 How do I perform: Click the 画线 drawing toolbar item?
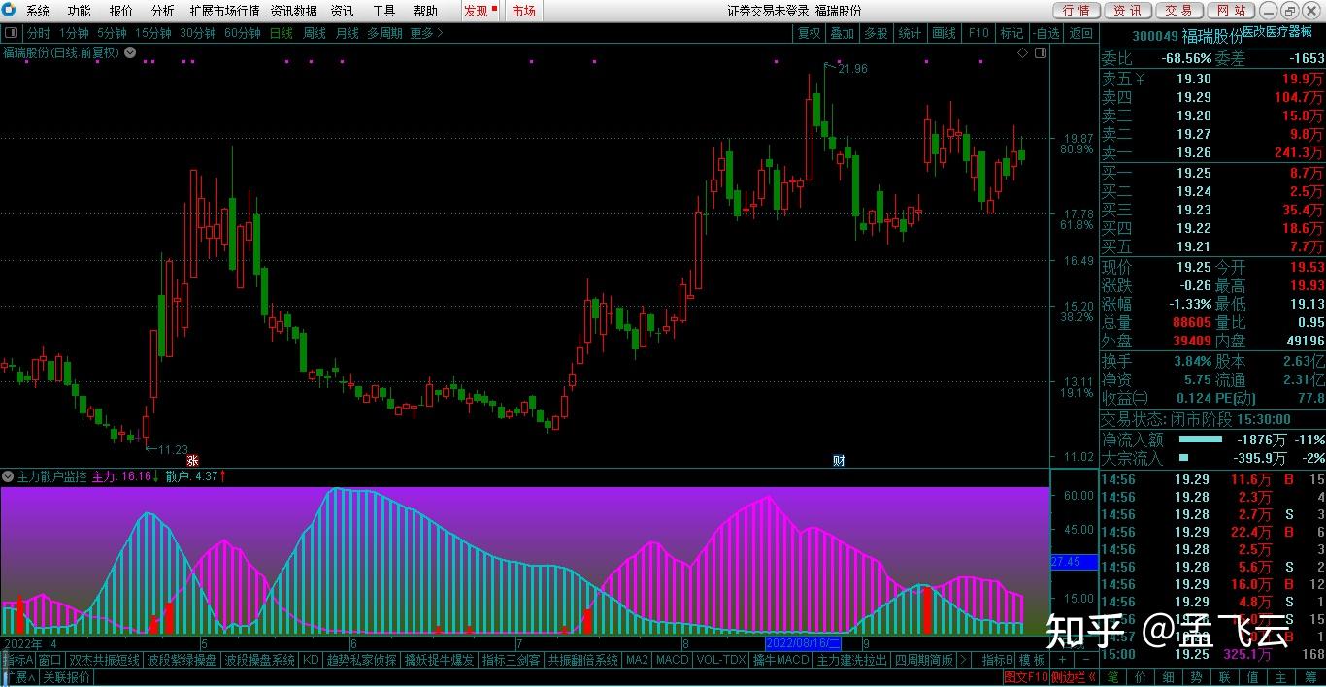(x=944, y=33)
